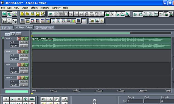Open the Options menu

point(45,8)
